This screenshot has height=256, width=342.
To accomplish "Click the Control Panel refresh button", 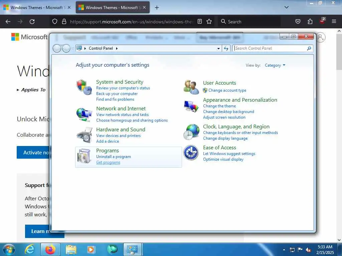I will pyautogui.click(x=226, y=48).
